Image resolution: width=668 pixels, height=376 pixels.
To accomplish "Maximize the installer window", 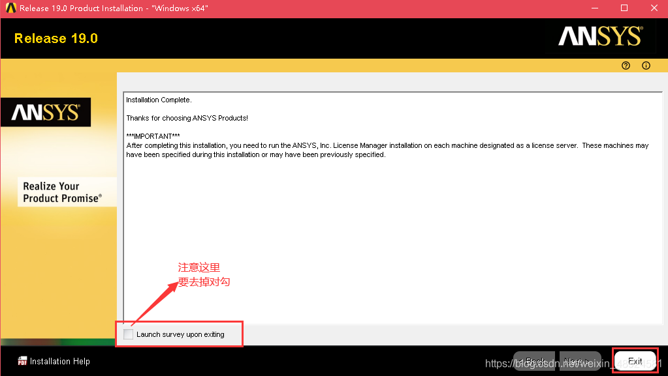I will [x=624, y=8].
